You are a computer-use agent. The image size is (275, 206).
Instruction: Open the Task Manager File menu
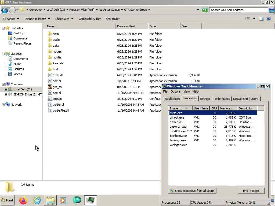tap(165, 91)
